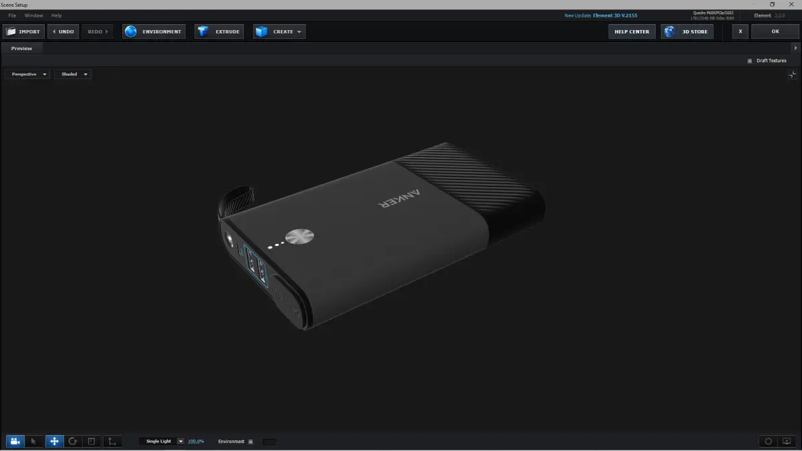Image resolution: width=802 pixels, height=451 pixels.
Task: Maximize the viewport with corner icon
Action: 792,75
